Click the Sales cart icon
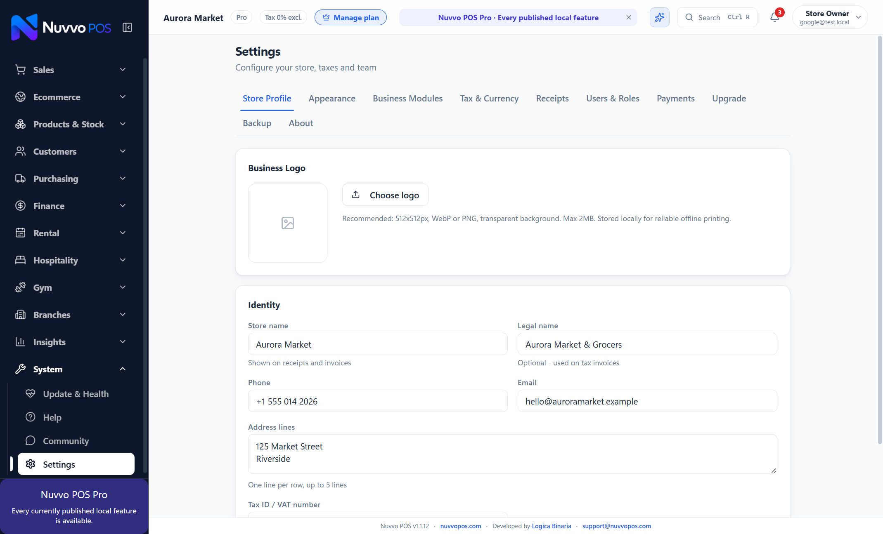 point(20,70)
